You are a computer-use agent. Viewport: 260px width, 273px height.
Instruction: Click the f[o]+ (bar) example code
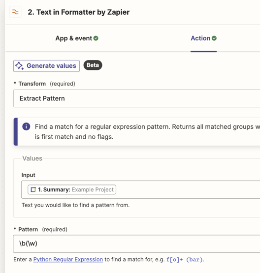(x=185, y=260)
